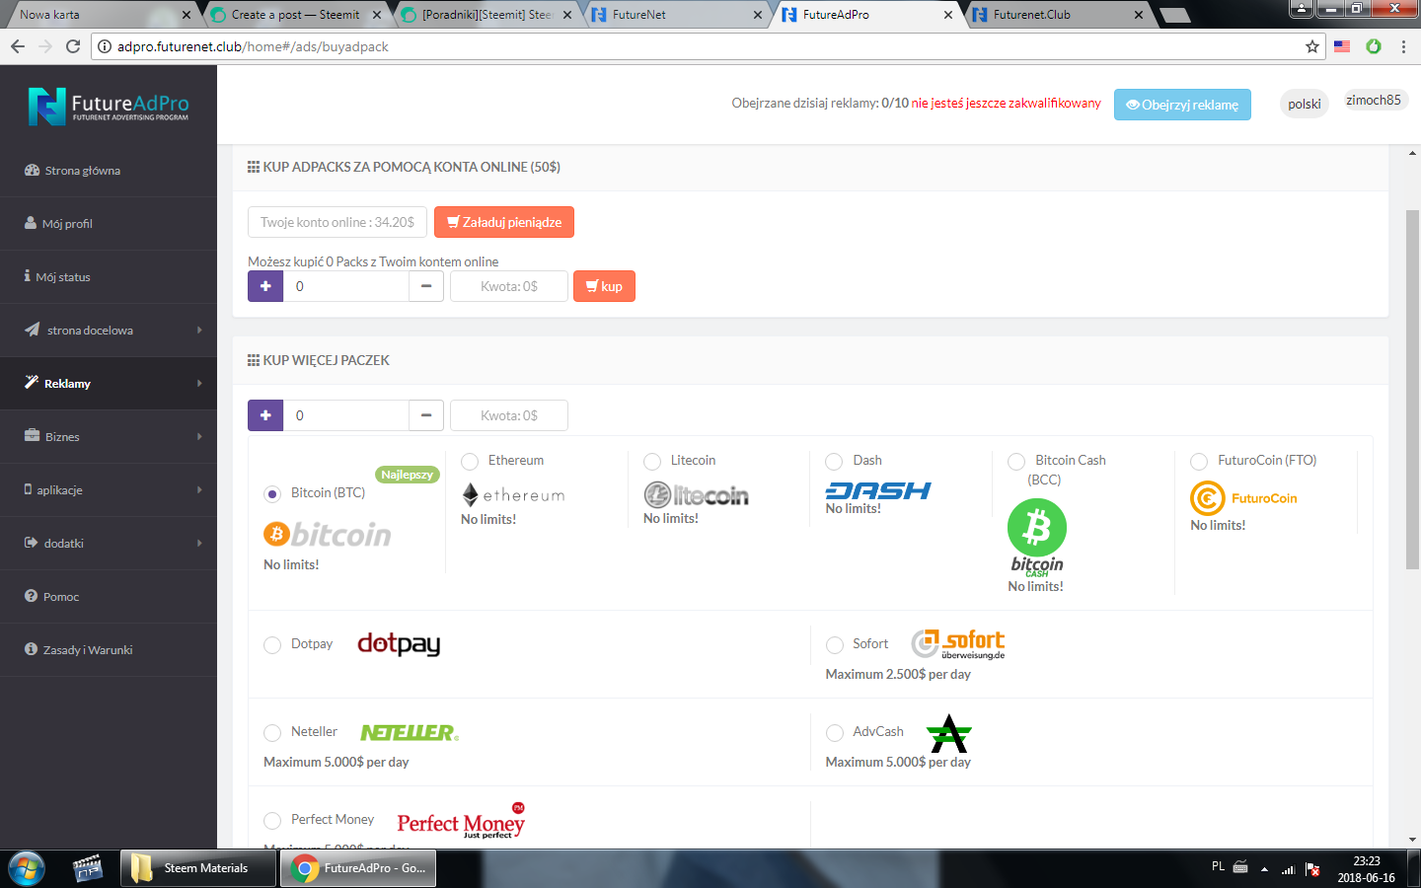The image size is (1421, 888).
Task: Increase pack count in Kup więcej paczek
Action: 265,415
